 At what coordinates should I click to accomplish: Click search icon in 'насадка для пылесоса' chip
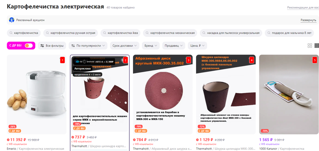[x=204, y=33]
